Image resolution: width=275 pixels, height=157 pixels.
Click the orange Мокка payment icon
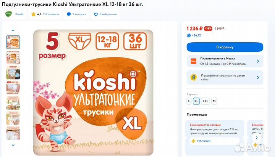[x=193, y=61]
